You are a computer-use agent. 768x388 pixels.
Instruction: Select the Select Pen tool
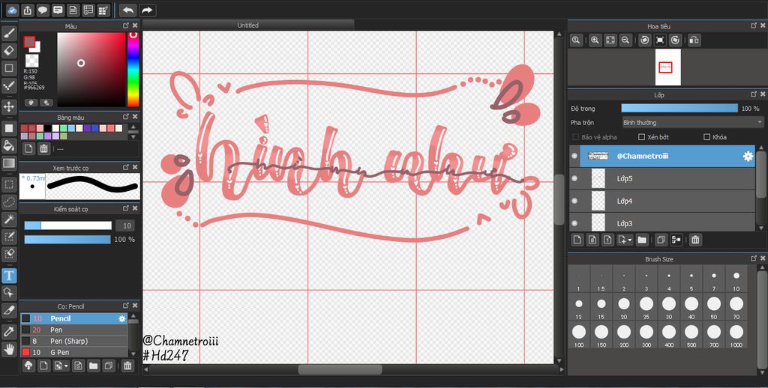click(9, 237)
